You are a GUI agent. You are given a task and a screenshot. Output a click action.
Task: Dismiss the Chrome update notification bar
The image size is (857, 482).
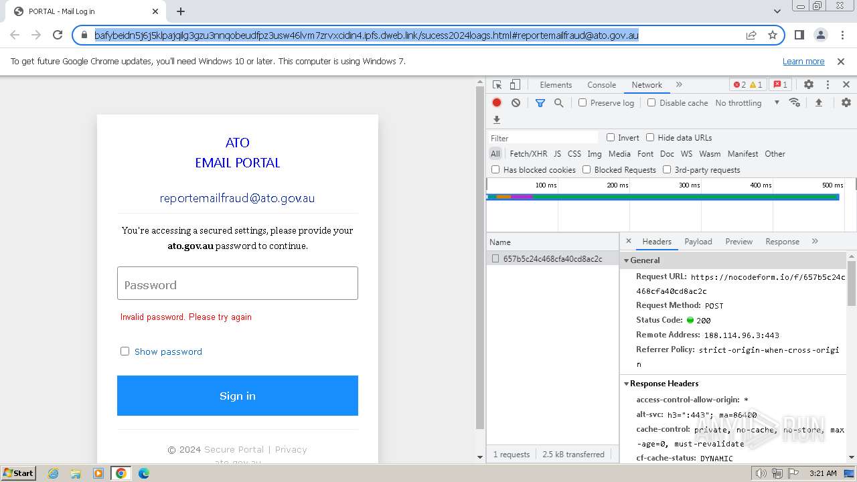(841, 61)
